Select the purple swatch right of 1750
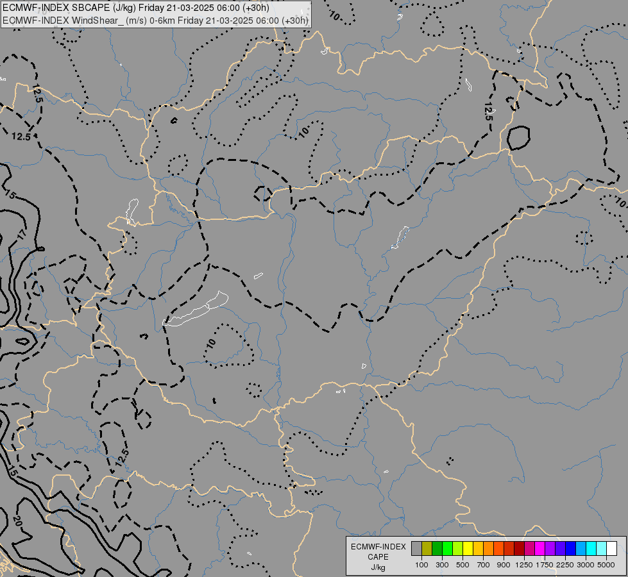This screenshot has height=577, width=628. pyautogui.click(x=550, y=548)
